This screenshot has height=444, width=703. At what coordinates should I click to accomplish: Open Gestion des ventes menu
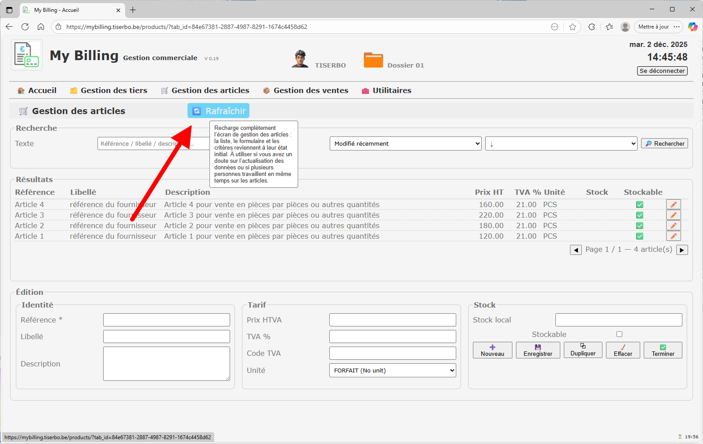(310, 90)
